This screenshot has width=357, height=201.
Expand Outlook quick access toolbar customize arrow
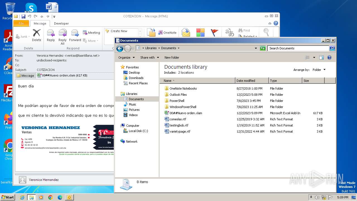(x=54, y=16)
